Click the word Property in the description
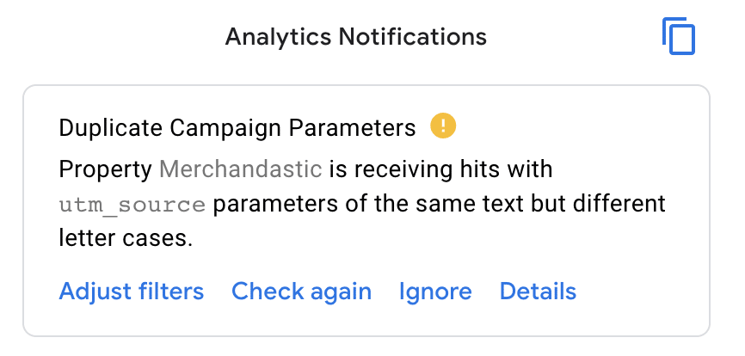Image resolution: width=745 pixels, height=356 pixels. [x=106, y=170]
